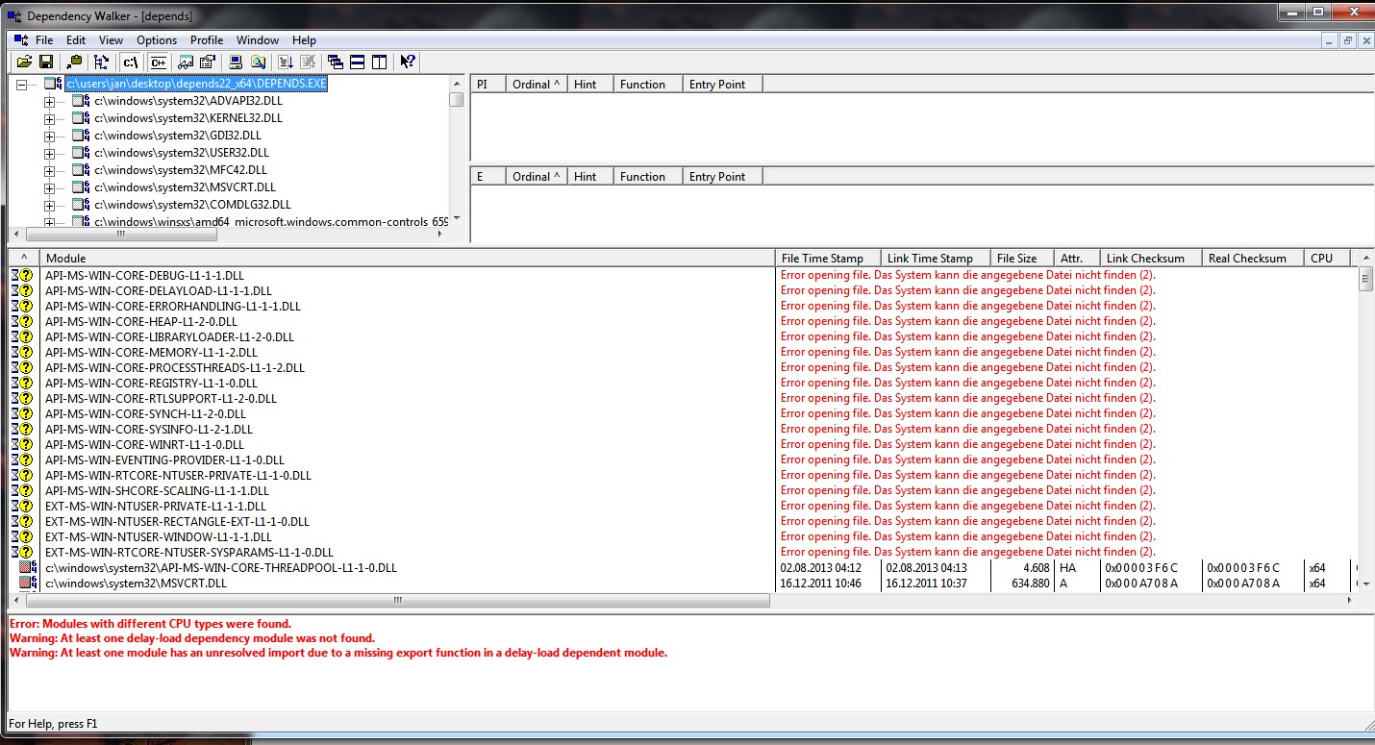Expand the COMDLG32.DLL tree node
This screenshot has width=1375, height=745.
(50, 206)
